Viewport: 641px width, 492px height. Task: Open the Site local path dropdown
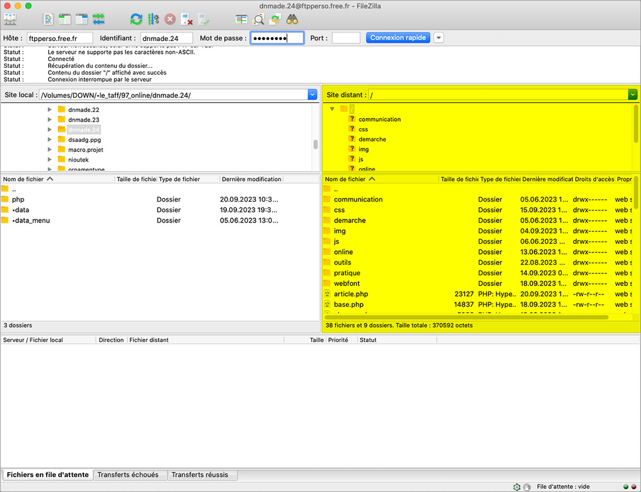[312, 95]
